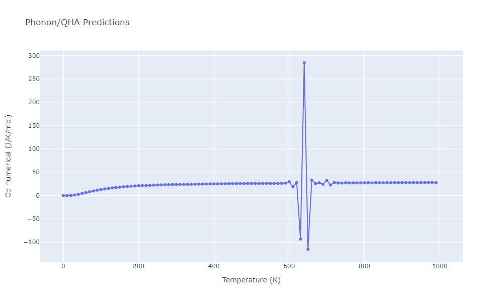Select the highest peak data point near 285
The width and height of the screenshot is (503, 302).
point(304,63)
